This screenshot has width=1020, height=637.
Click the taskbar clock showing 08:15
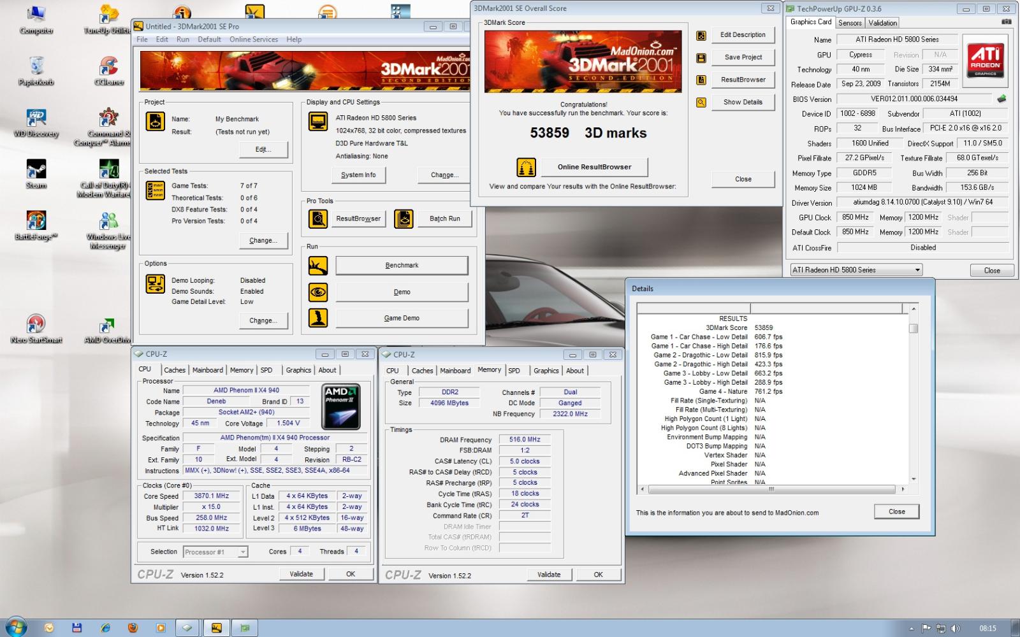[987, 629]
